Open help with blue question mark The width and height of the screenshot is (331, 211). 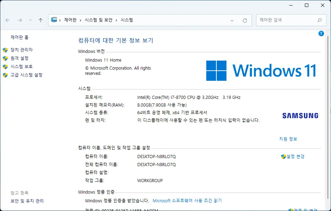point(321,33)
